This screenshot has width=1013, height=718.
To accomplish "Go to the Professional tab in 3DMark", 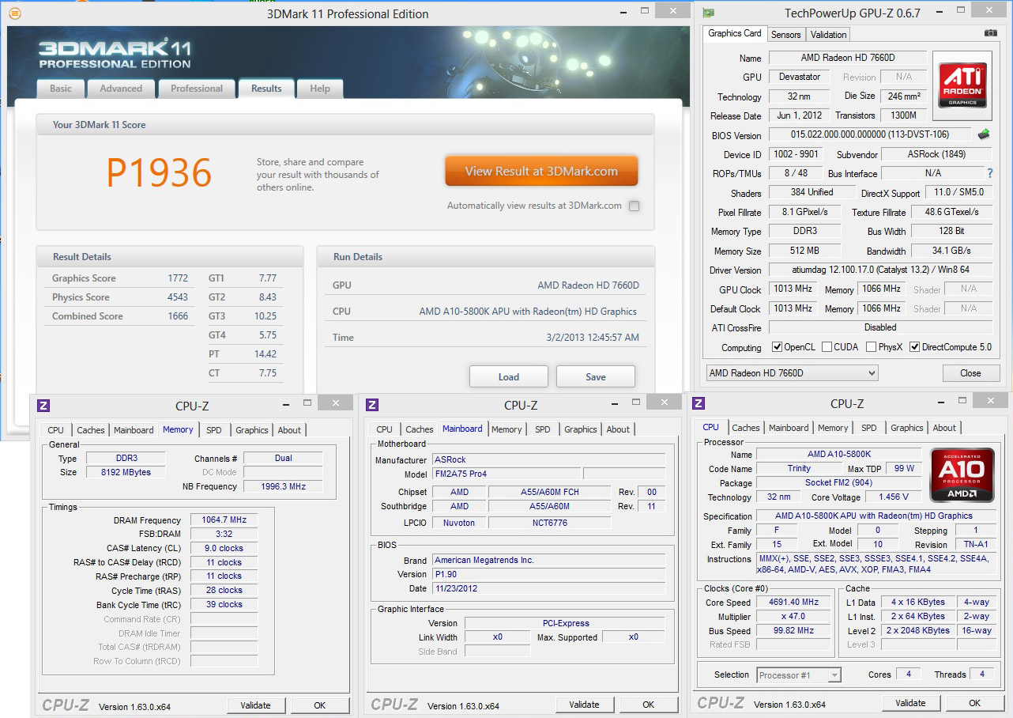I will tap(197, 89).
